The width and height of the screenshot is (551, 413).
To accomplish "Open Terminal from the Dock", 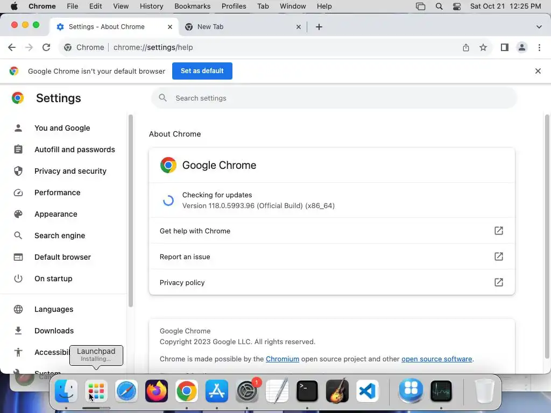I will [307, 391].
